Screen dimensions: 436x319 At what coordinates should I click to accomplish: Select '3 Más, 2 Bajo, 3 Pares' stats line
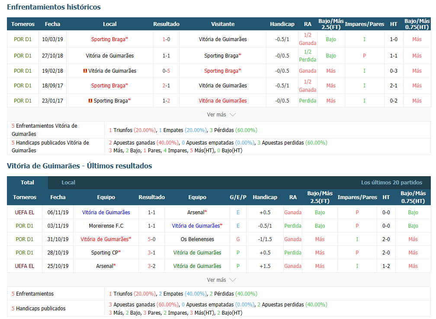(x=176, y=313)
